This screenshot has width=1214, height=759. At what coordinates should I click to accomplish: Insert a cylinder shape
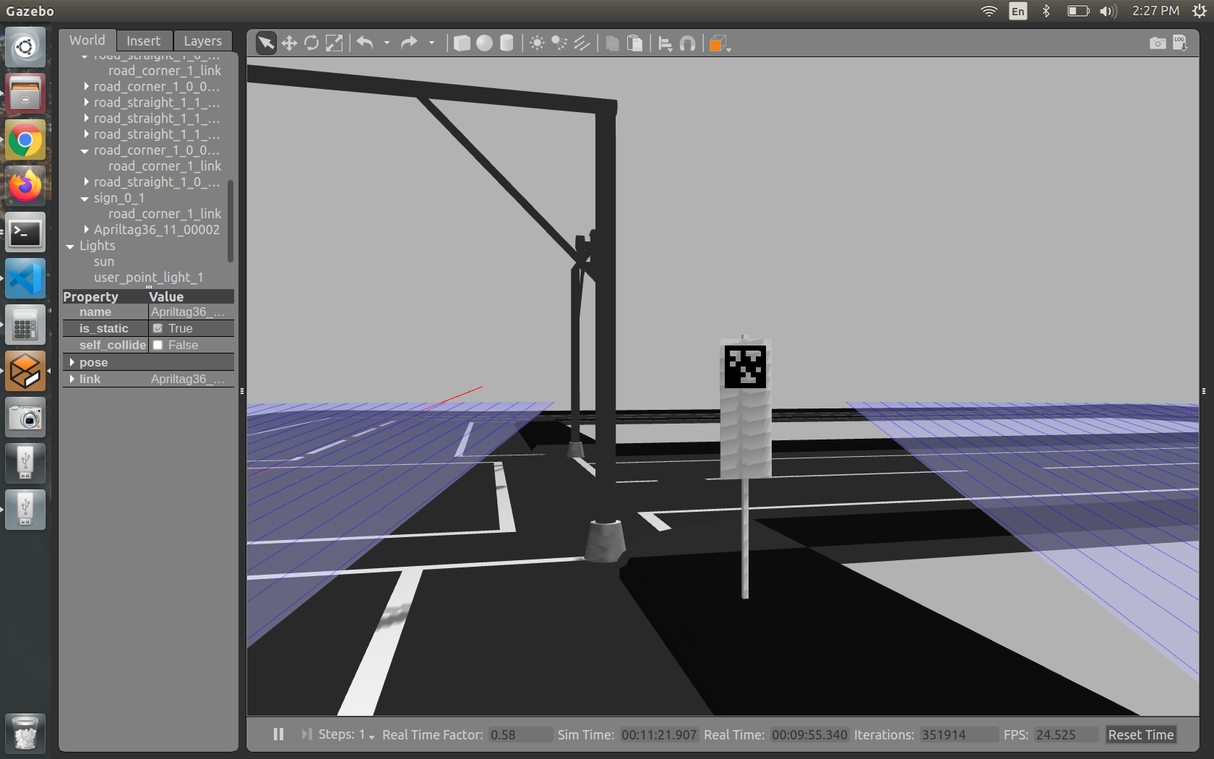pos(507,43)
